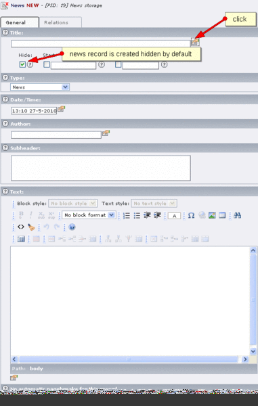Click the insert table icon
This screenshot has width=258, height=406.
(222, 215)
